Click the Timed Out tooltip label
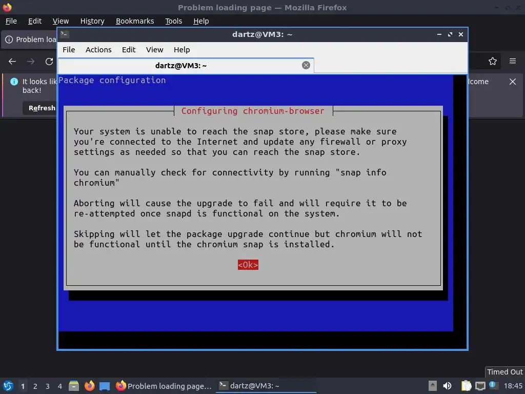The width and height of the screenshot is (525, 394). pos(504,372)
